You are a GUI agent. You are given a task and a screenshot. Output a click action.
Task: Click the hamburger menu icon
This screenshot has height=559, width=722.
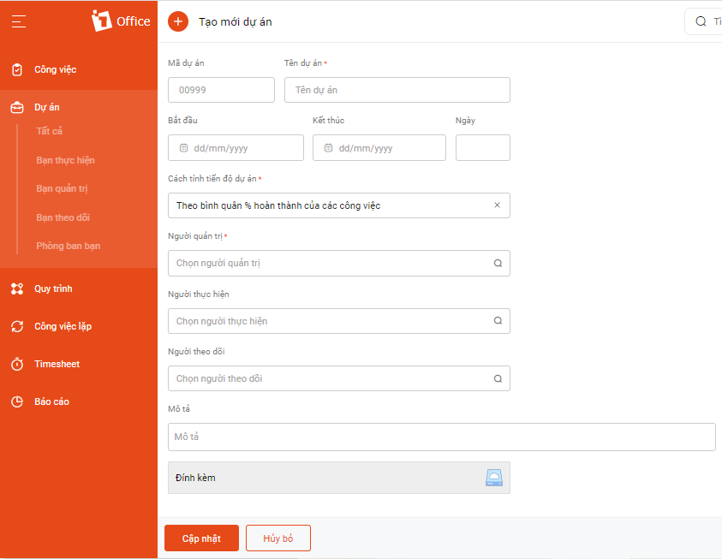point(19,21)
